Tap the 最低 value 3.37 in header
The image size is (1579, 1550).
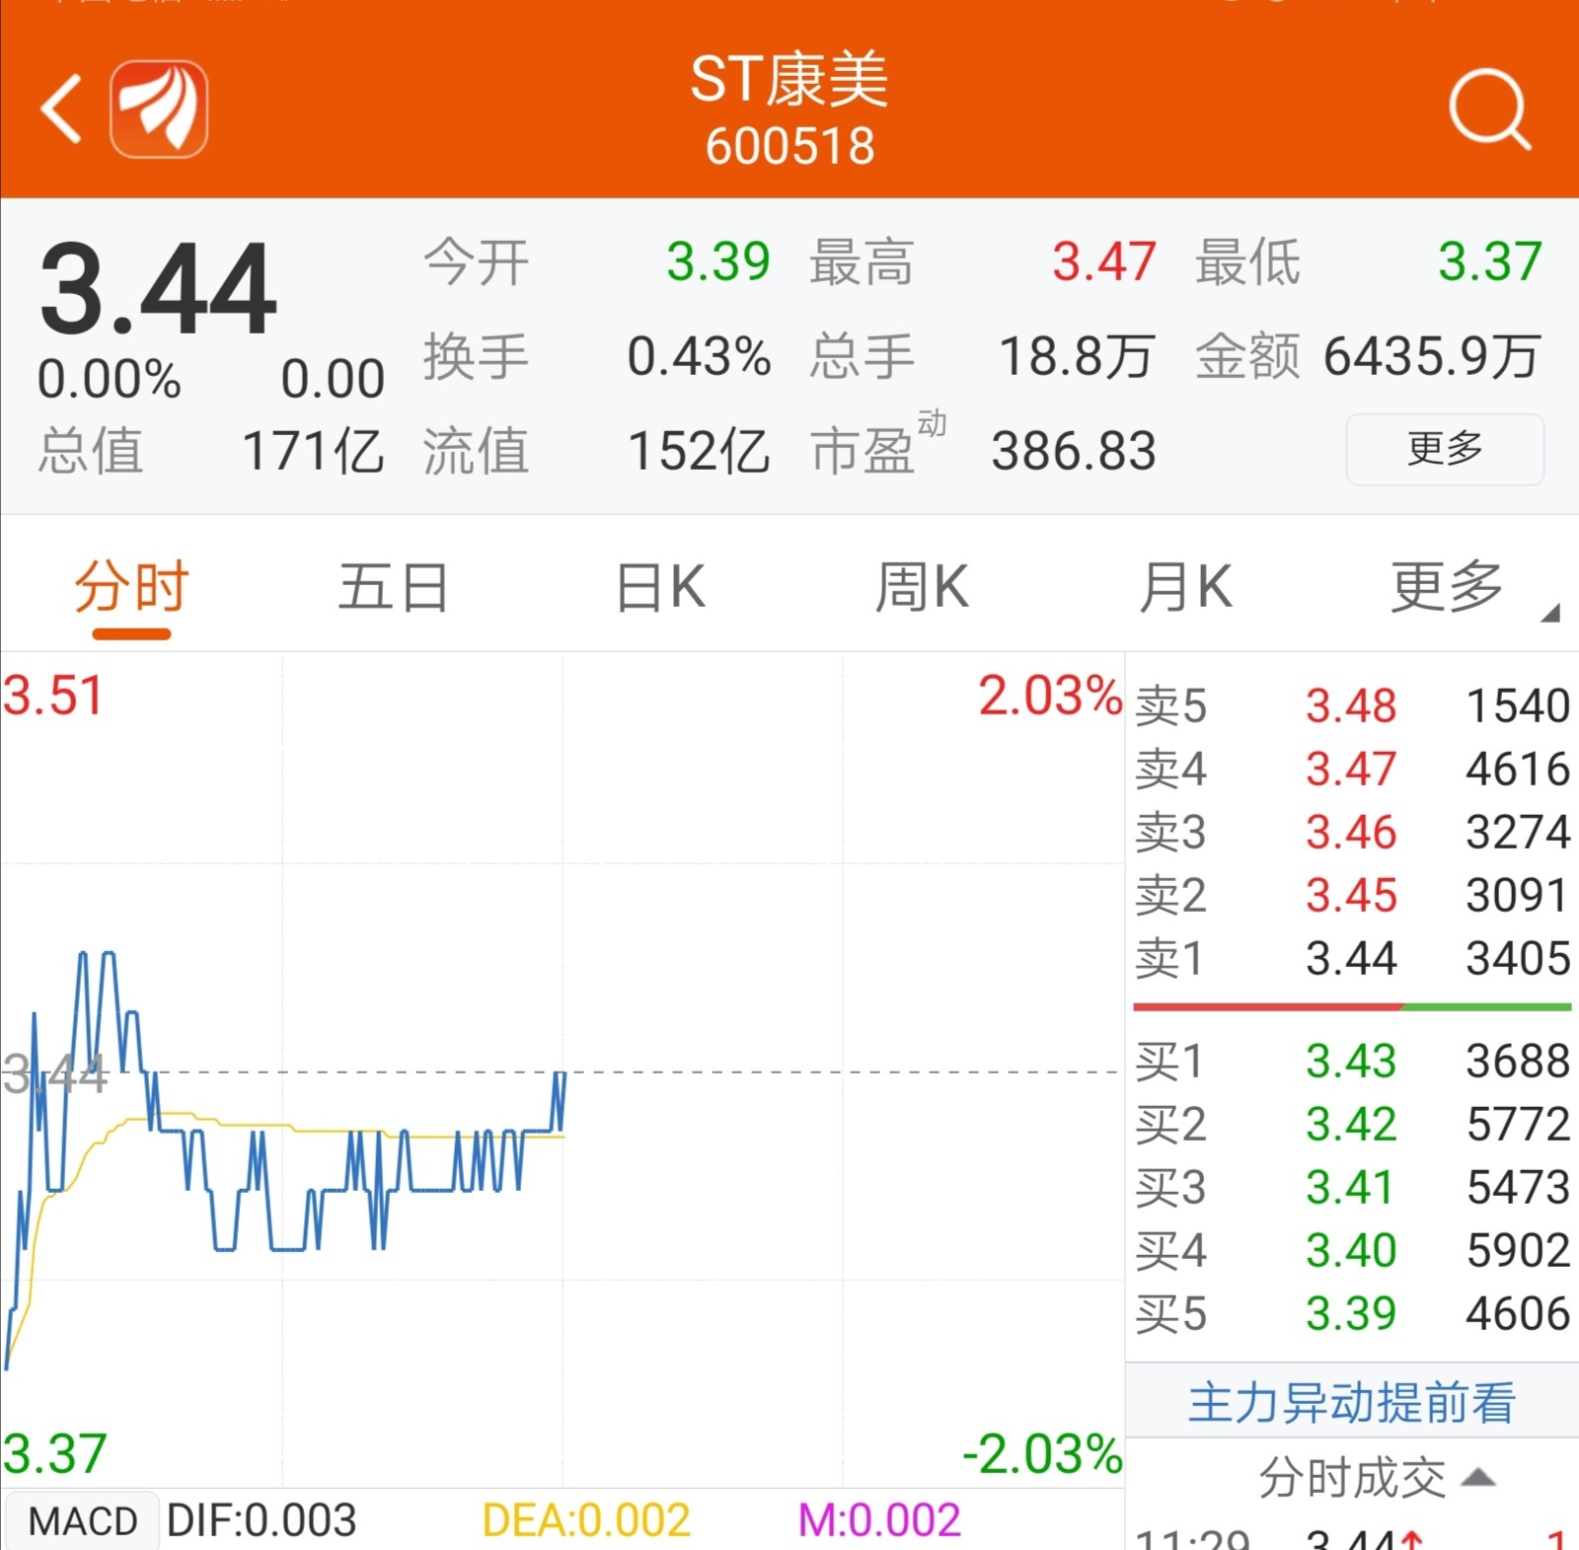pos(1489,261)
